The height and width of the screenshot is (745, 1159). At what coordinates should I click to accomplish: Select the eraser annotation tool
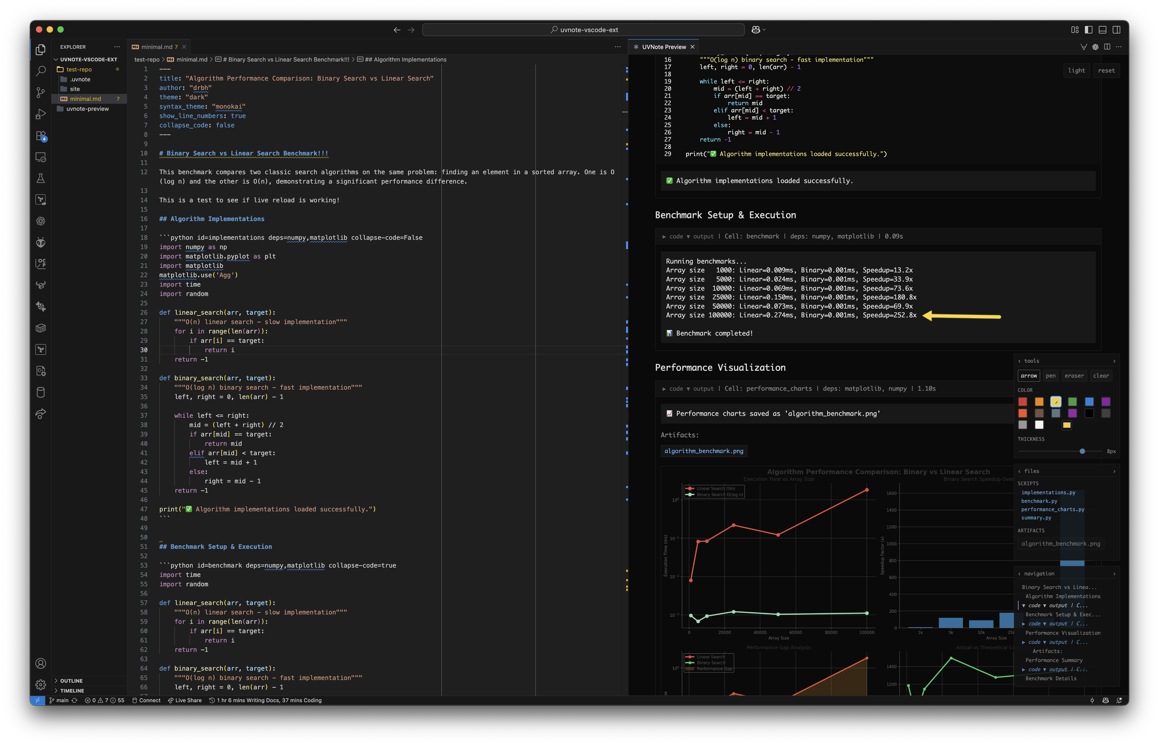point(1074,376)
